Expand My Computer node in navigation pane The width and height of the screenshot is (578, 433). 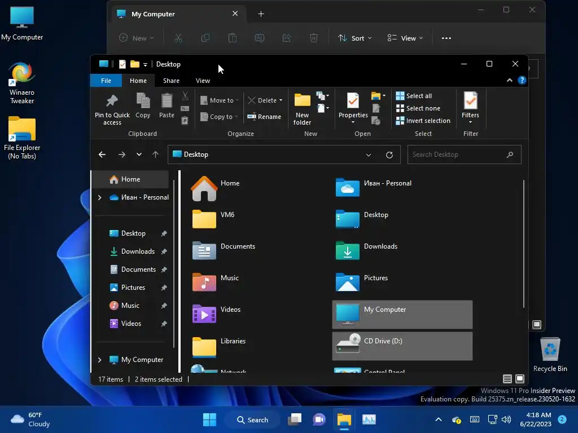point(99,360)
